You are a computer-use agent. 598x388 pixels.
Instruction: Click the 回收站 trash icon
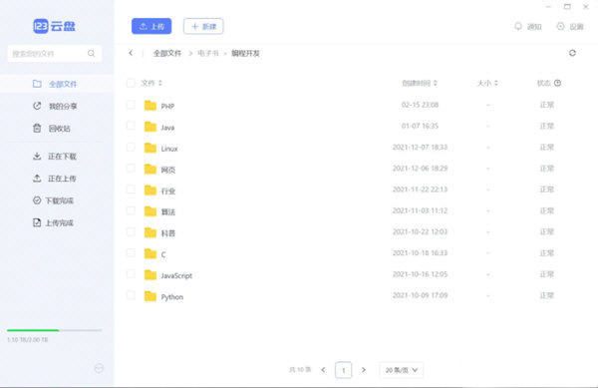[37, 128]
